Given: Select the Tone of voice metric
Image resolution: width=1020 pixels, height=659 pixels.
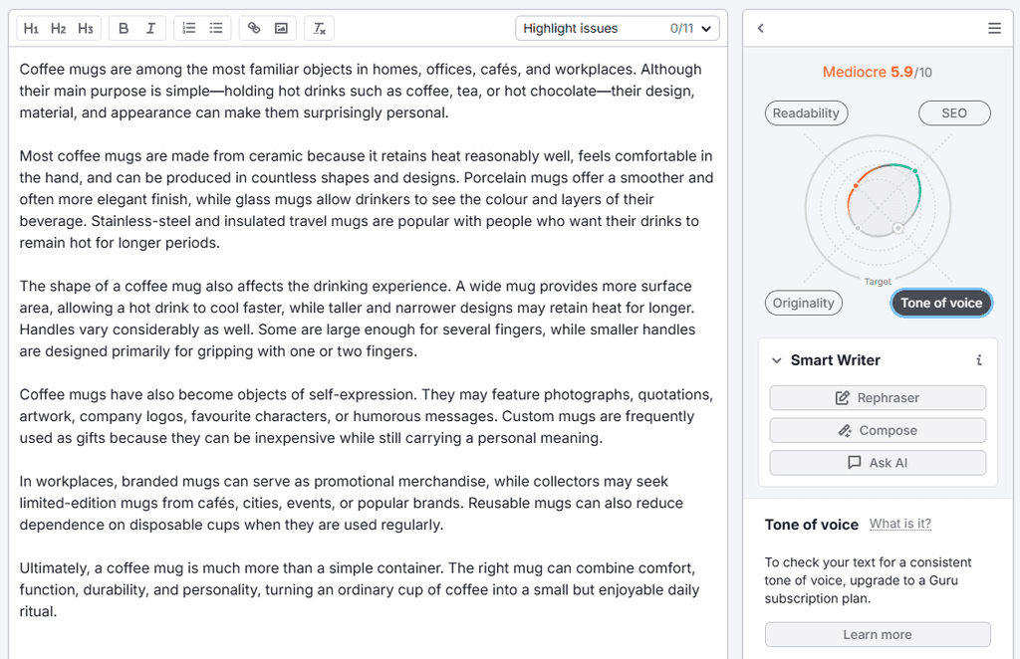Looking at the screenshot, I should point(941,303).
